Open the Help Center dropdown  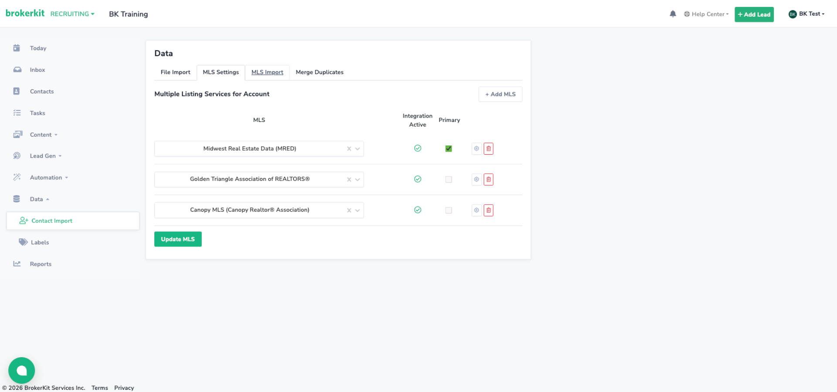pyautogui.click(x=706, y=14)
